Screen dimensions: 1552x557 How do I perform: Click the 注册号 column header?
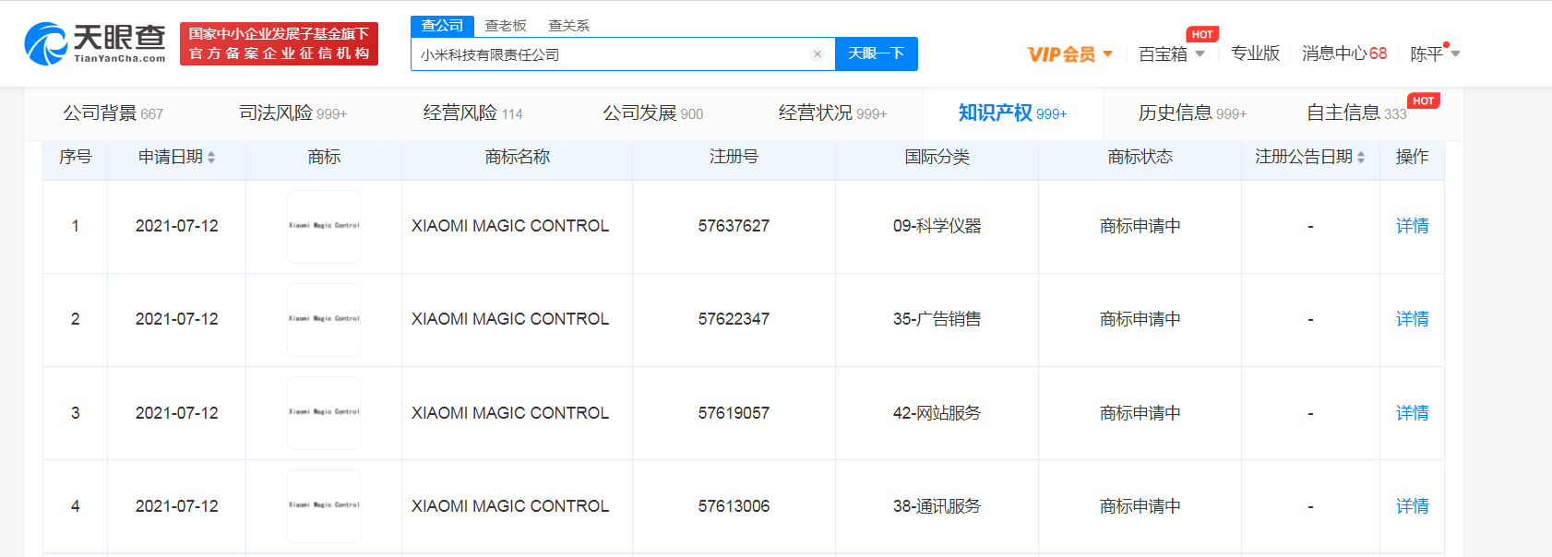click(x=734, y=157)
